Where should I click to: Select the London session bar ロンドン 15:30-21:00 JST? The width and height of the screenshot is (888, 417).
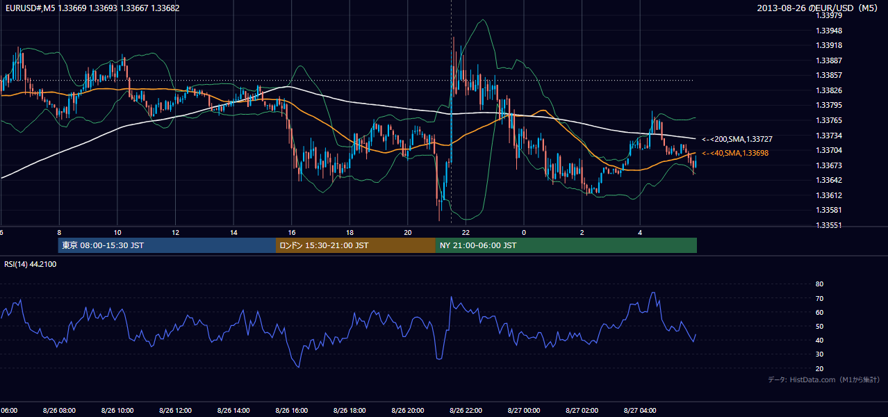click(356, 245)
